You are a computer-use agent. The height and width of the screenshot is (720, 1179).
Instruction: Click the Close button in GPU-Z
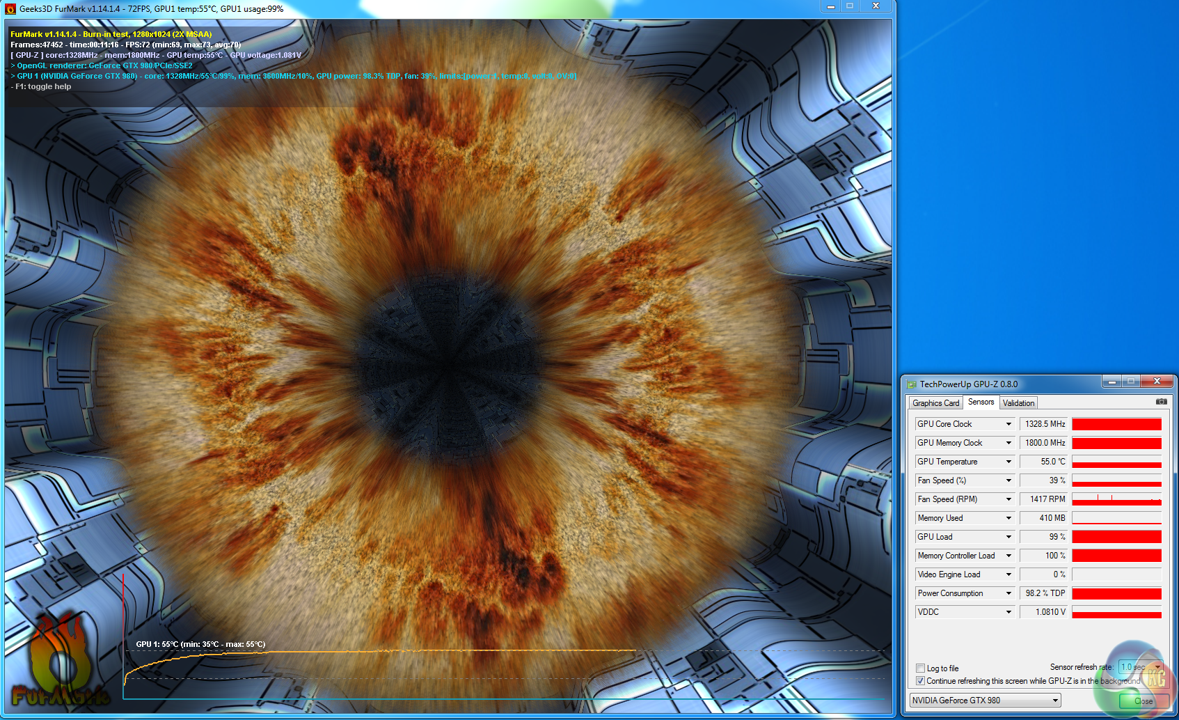1144,701
